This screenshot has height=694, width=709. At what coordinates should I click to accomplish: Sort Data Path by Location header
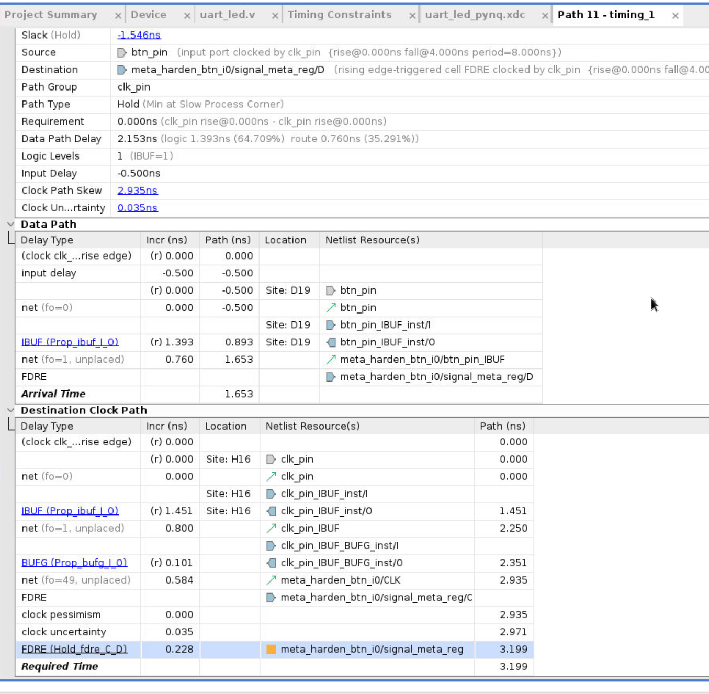(289, 240)
